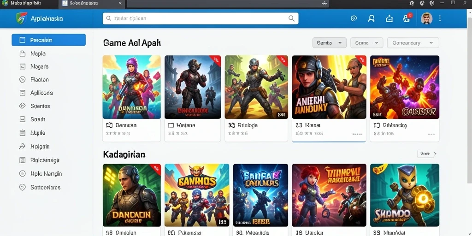This screenshot has height=236, width=472.
Task: Open the circular icon left of the user icon
Action: tap(354, 18)
